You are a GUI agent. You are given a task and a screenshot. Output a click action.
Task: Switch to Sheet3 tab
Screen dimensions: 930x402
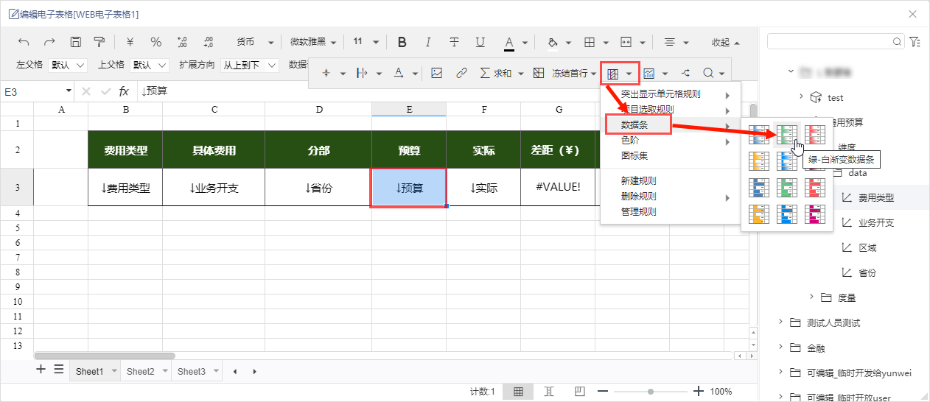click(191, 372)
